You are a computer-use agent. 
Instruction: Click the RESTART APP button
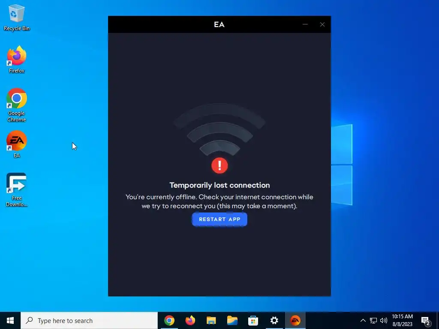[219, 219]
